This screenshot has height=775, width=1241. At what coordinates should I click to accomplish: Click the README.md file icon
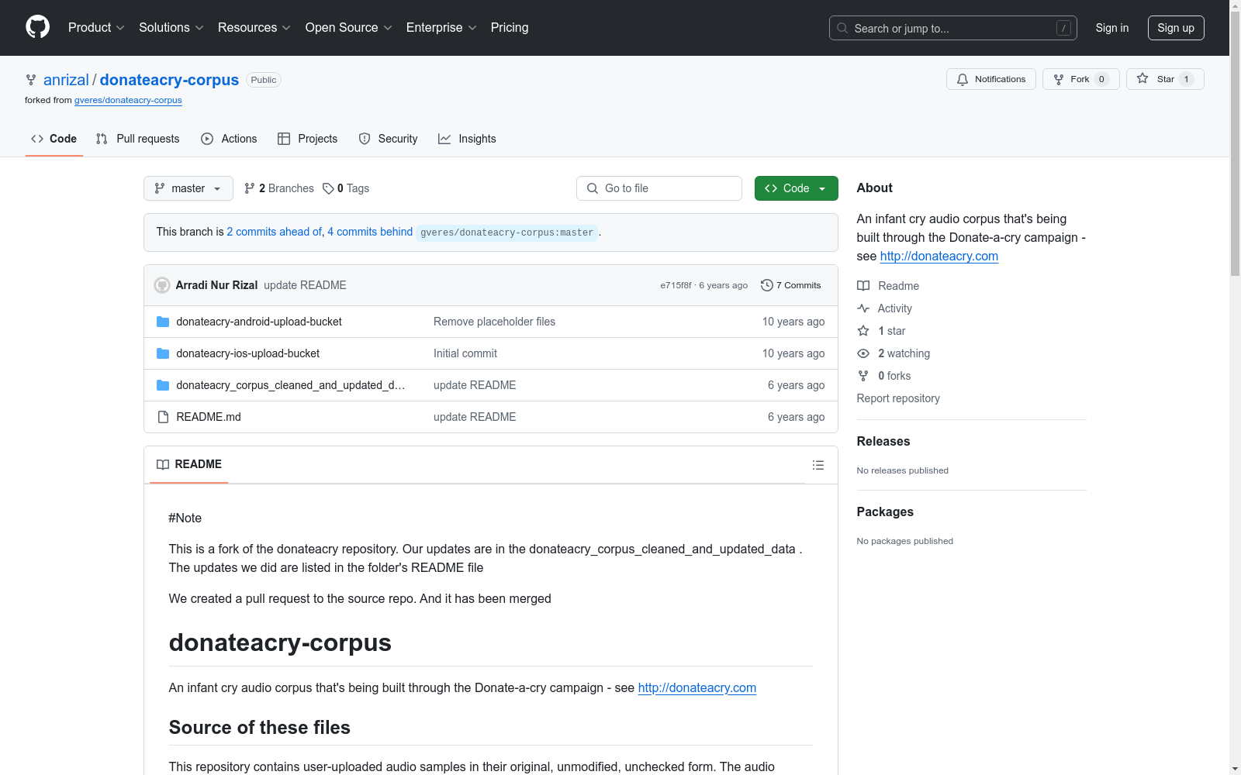pyautogui.click(x=163, y=417)
